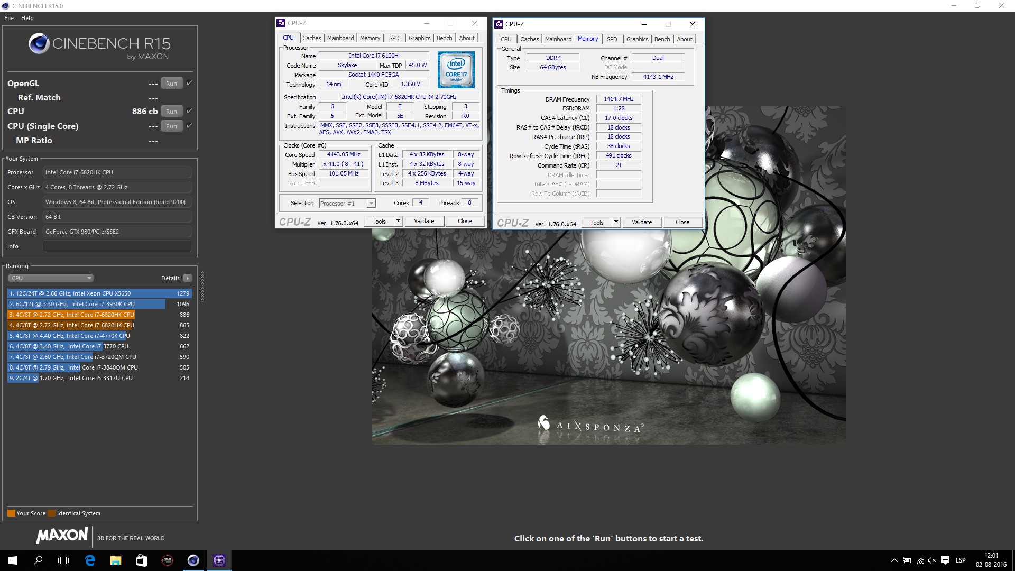Run the CPU benchmark test

(171, 112)
